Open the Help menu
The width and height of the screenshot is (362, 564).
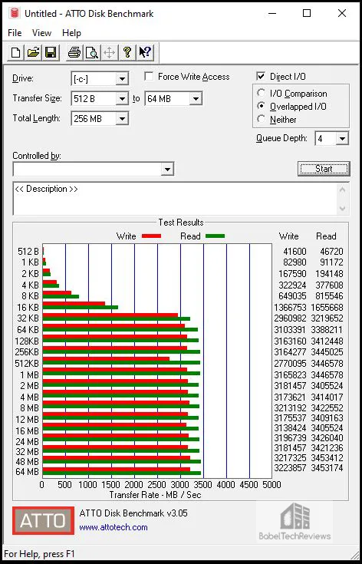[71, 33]
